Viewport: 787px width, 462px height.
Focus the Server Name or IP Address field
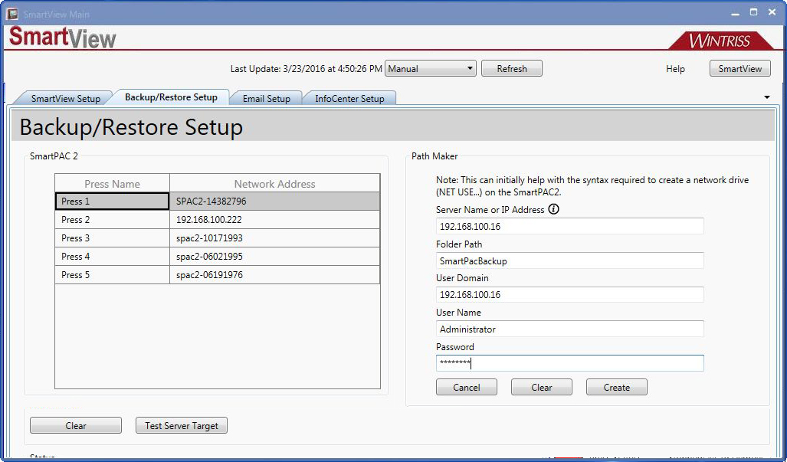tap(569, 226)
